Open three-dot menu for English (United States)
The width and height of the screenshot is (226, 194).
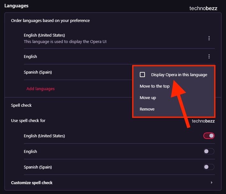[209, 38]
